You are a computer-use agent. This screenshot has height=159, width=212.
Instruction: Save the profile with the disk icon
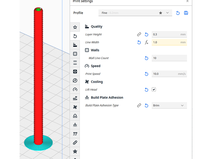186,13
